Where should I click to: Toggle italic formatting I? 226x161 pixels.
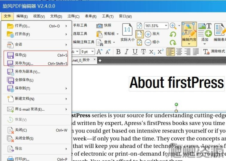127,52
